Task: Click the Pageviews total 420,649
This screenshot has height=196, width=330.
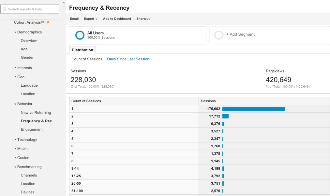Action: point(278,80)
